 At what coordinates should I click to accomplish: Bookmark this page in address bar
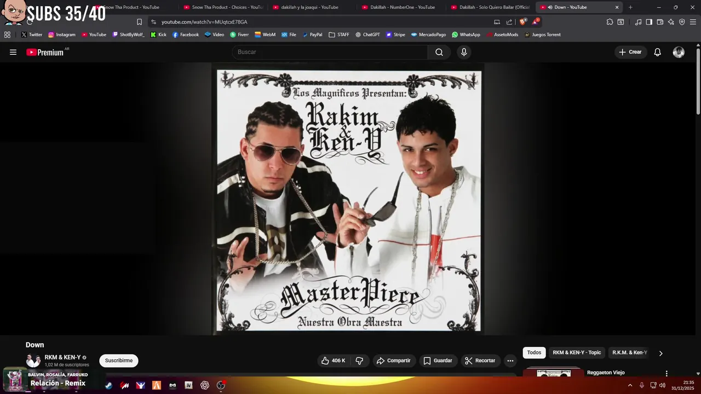pos(139,22)
